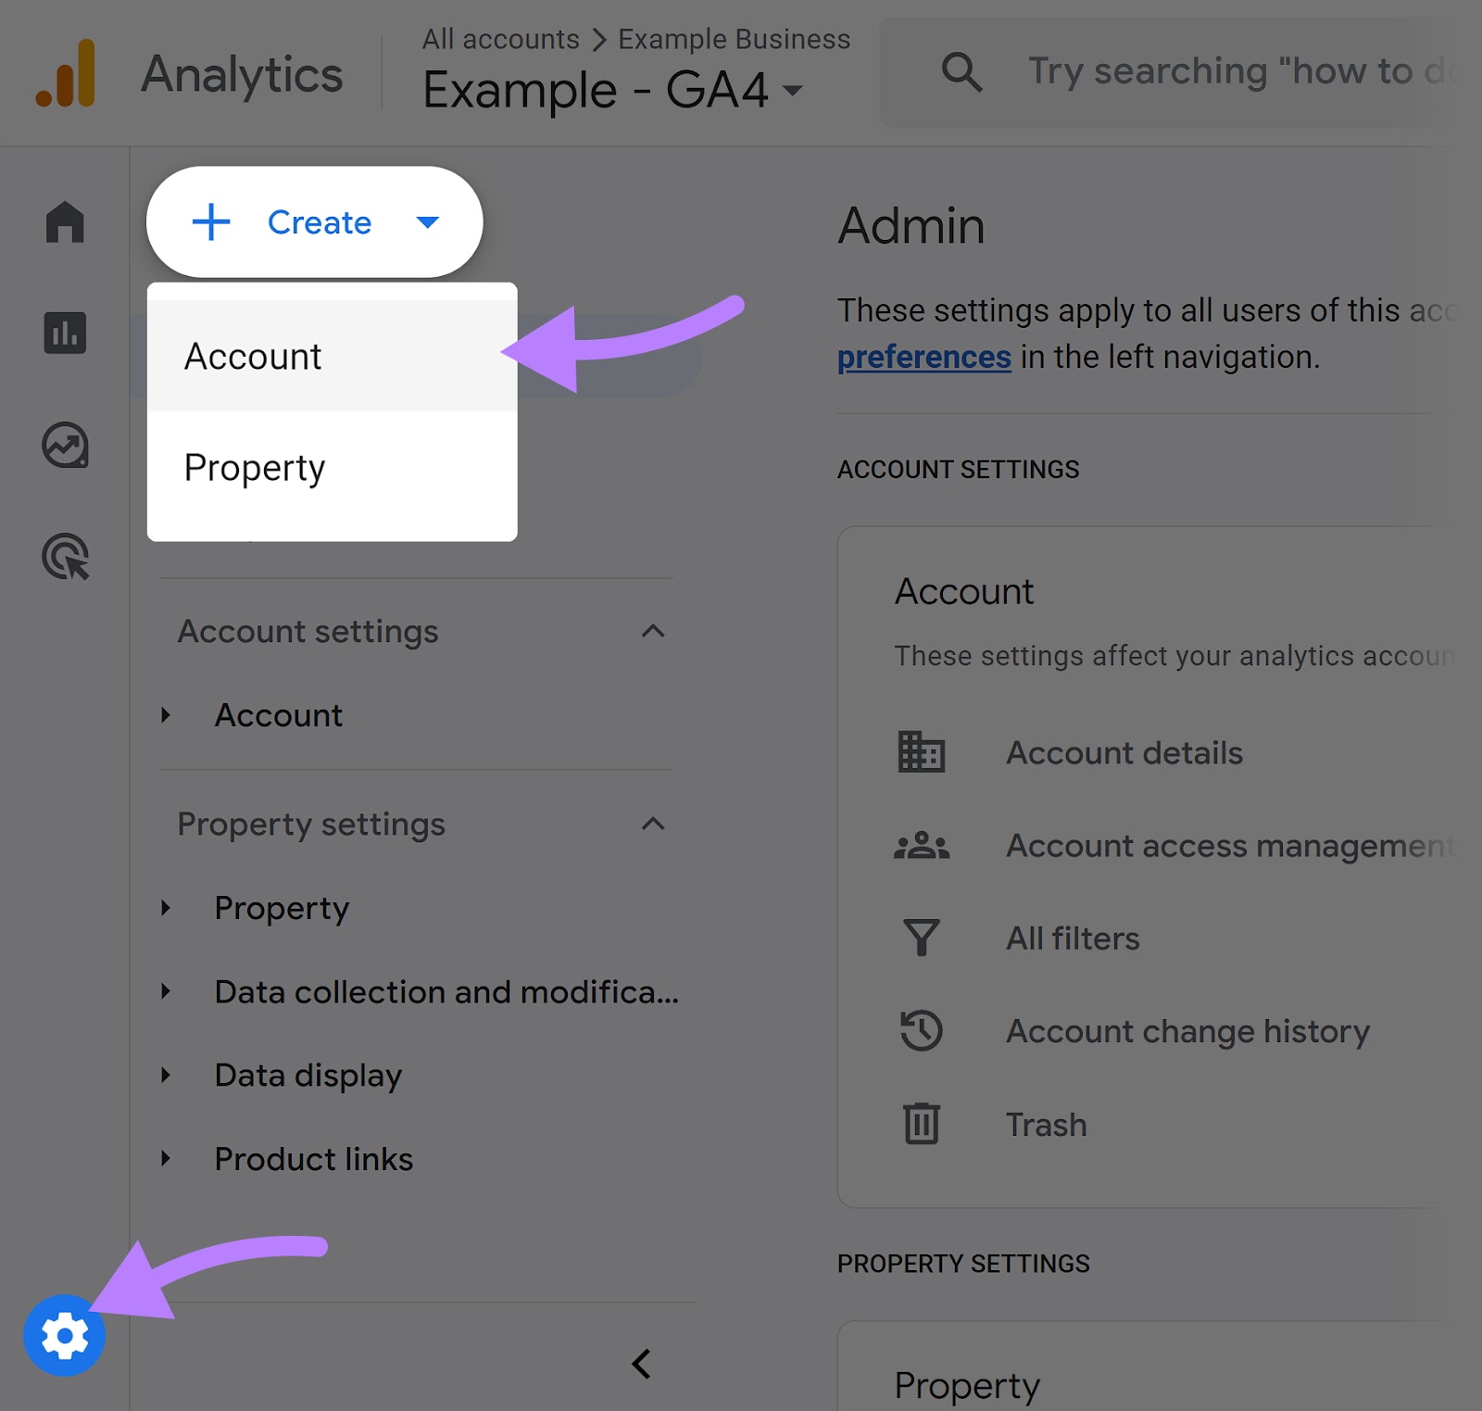Open Account details from Account settings card
Viewport: 1482px width, 1411px height.
coord(1124,753)
